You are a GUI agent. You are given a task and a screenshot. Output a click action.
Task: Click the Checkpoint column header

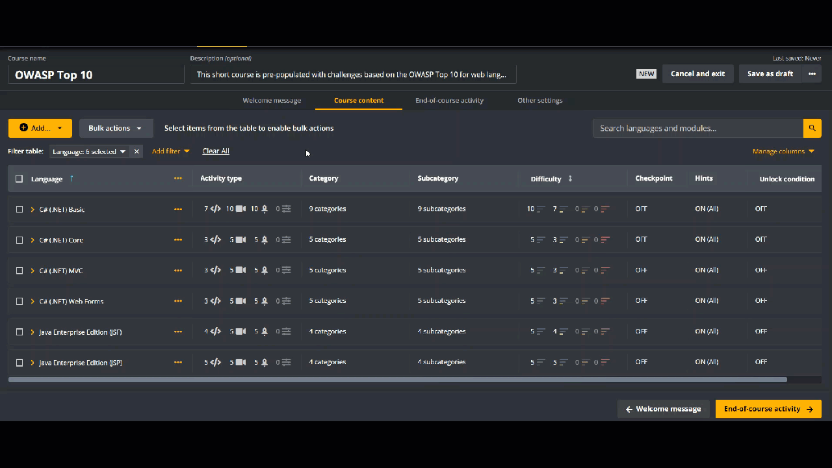click(x=654, y=178)
